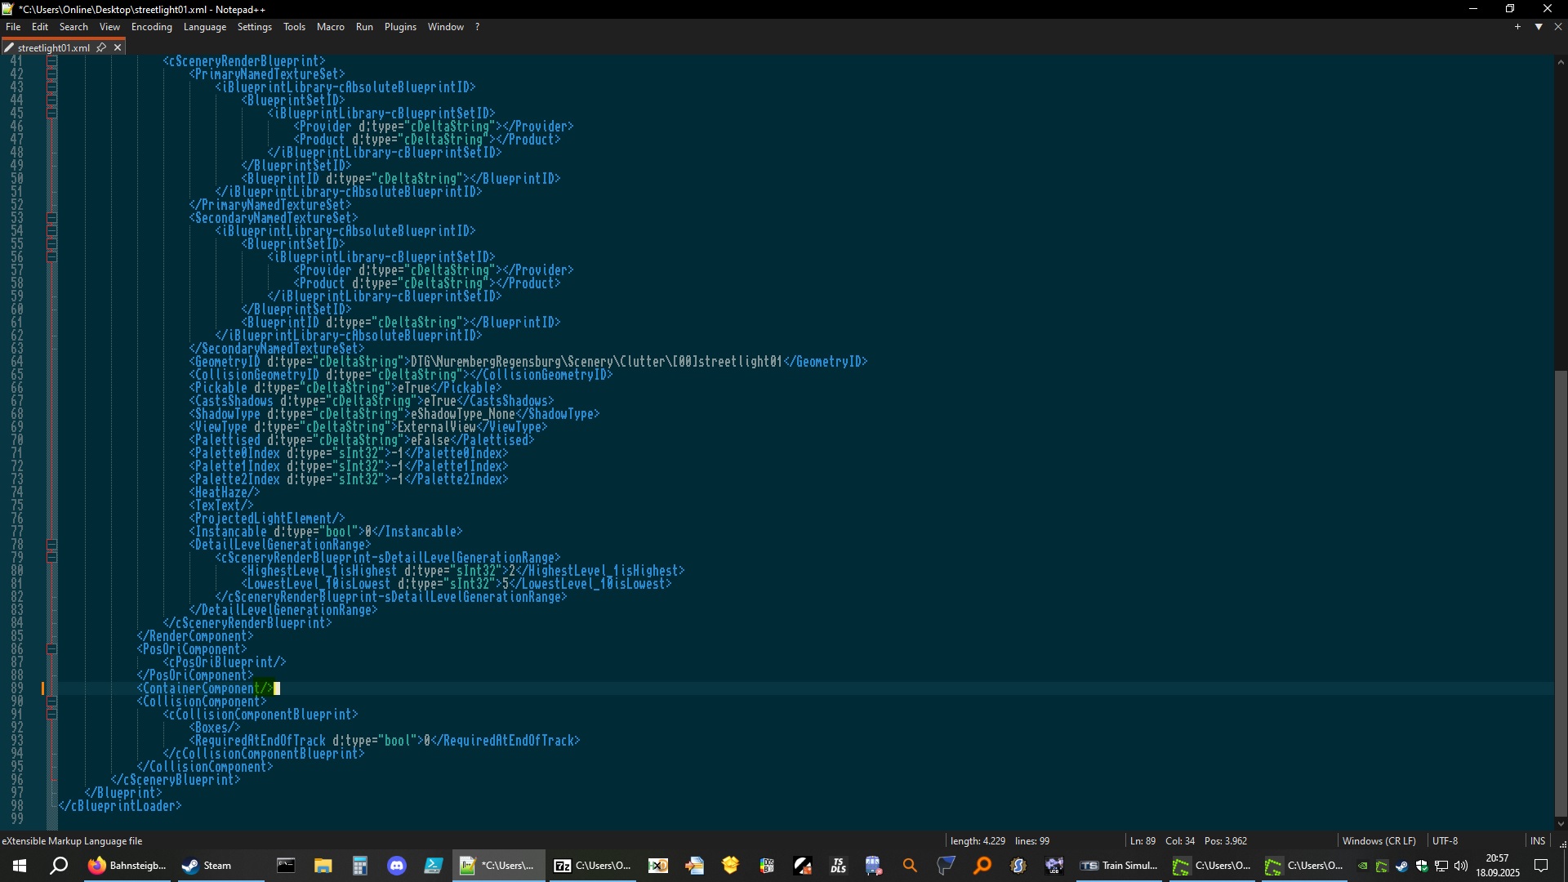Collapse the SecondaryNamedTextureSet fold on line 53
The height and width of the screenshot is (882, 1568).
click(x=51, y=218)
